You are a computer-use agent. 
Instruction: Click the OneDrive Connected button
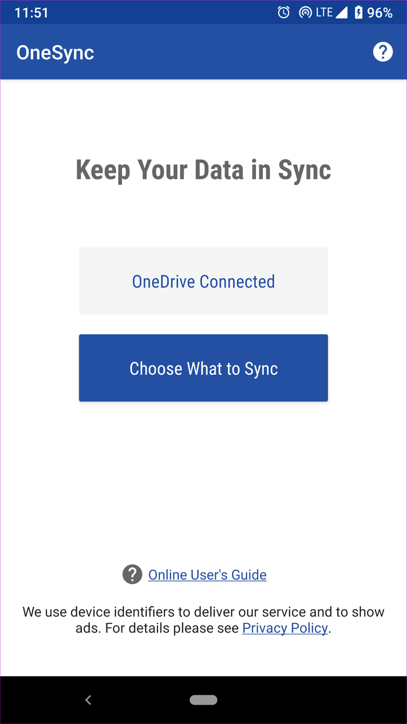[x=203, y=281]
